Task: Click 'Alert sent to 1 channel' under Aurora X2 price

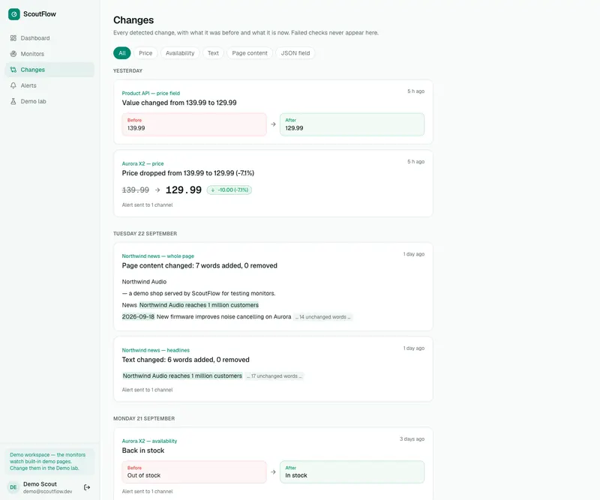Action: tap(147, 205)
